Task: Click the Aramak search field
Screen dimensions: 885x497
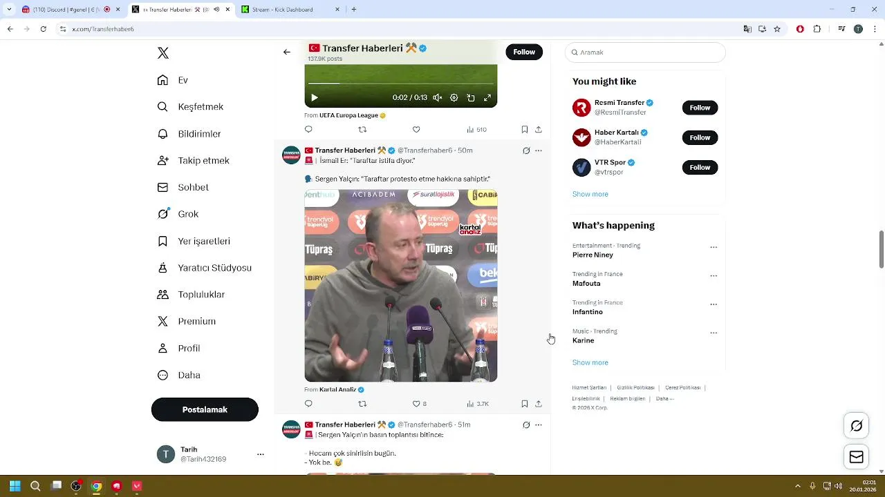Action: point(645,52)
